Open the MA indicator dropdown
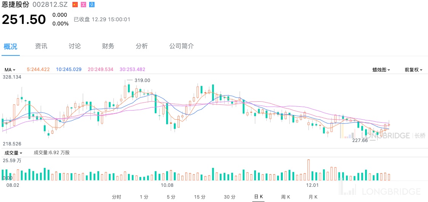Image resolution: width=428 pixels, height=202 pixels. 10,69
